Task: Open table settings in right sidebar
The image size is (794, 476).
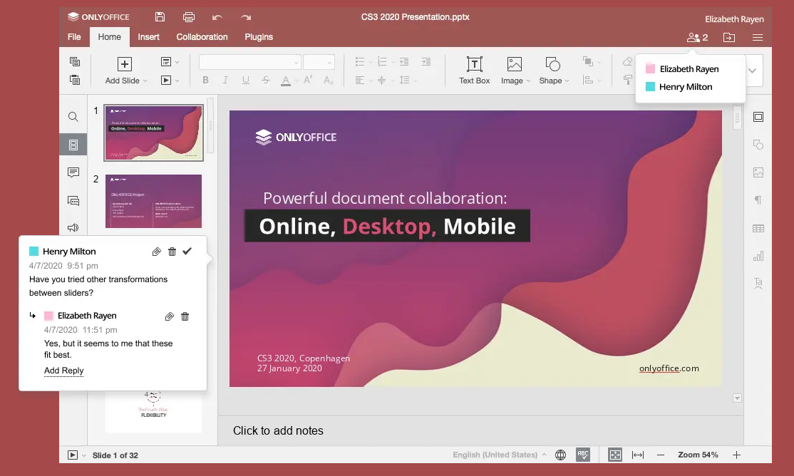Action: [758, 228]
